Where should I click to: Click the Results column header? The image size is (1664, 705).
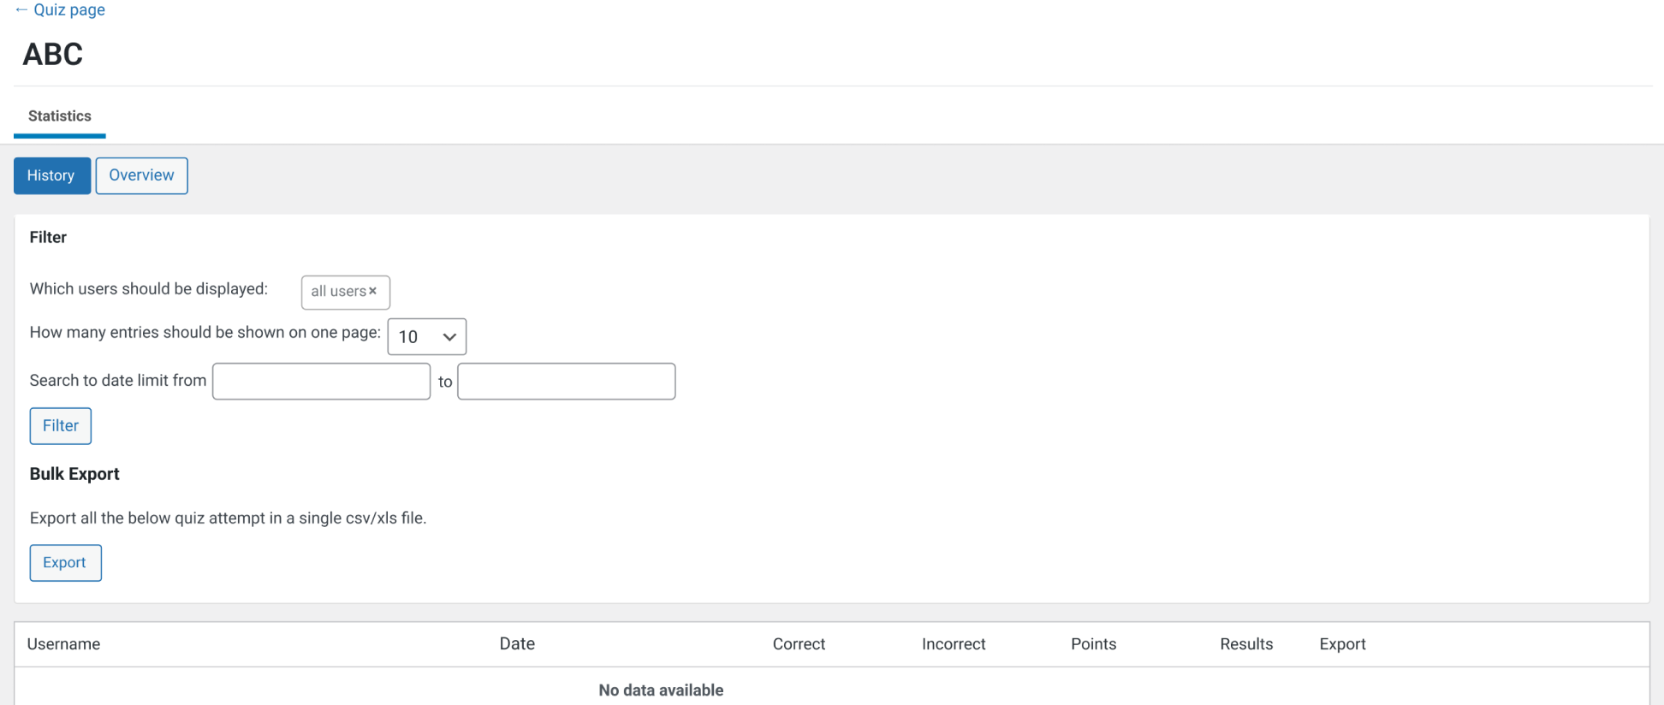[x=1246, y=644]
